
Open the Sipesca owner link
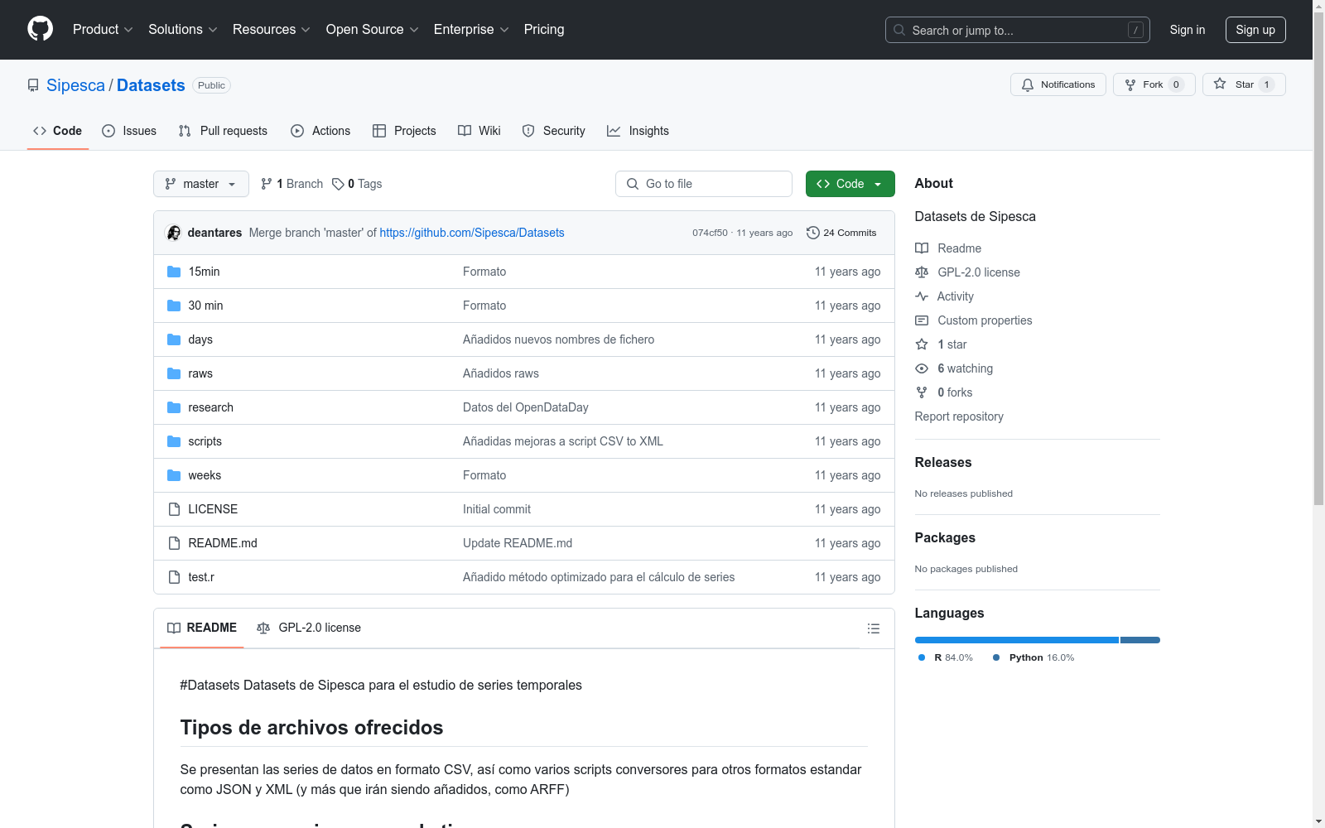tap(75, 85)
